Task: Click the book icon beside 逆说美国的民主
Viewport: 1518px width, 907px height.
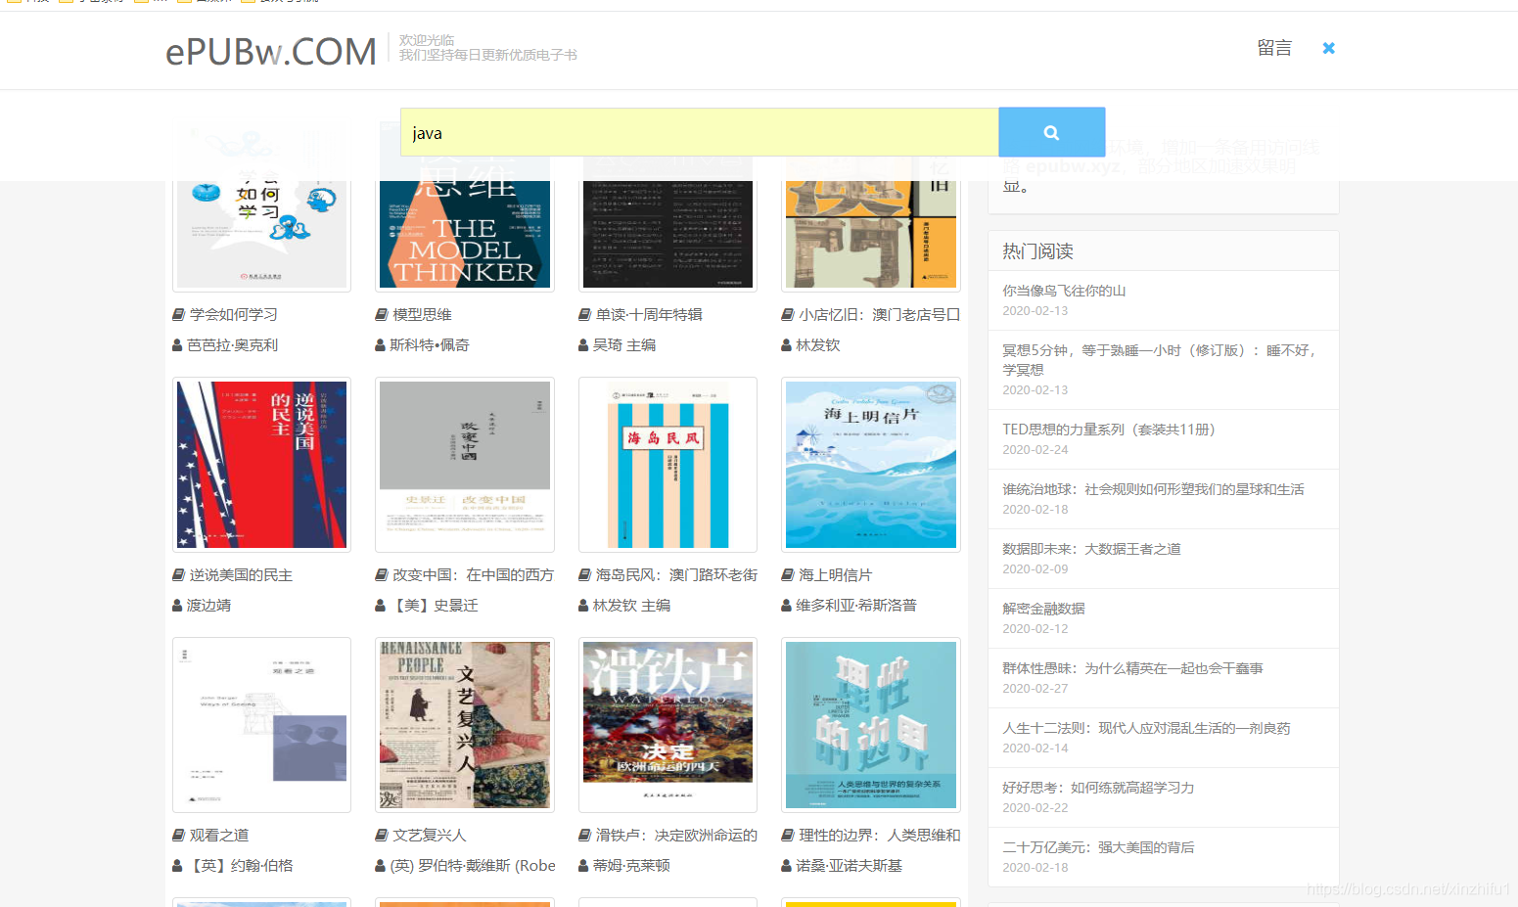Action: [179, 575]
